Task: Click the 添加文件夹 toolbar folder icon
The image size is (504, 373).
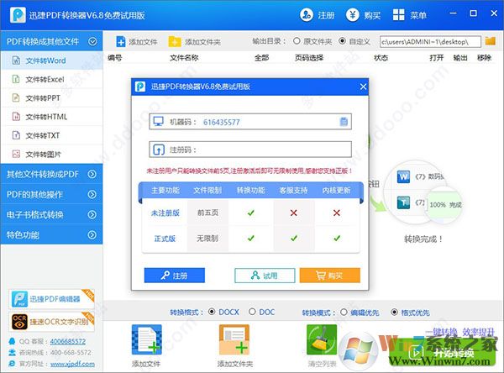Action: click(175, 42)
